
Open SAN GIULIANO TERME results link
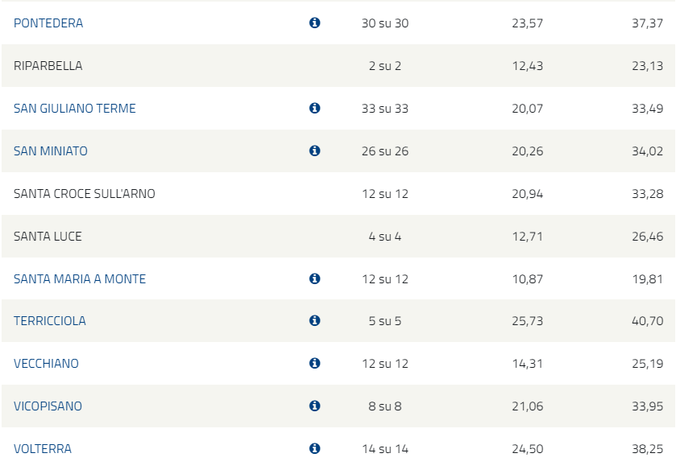pyautogui.click(x=75, y=108)
